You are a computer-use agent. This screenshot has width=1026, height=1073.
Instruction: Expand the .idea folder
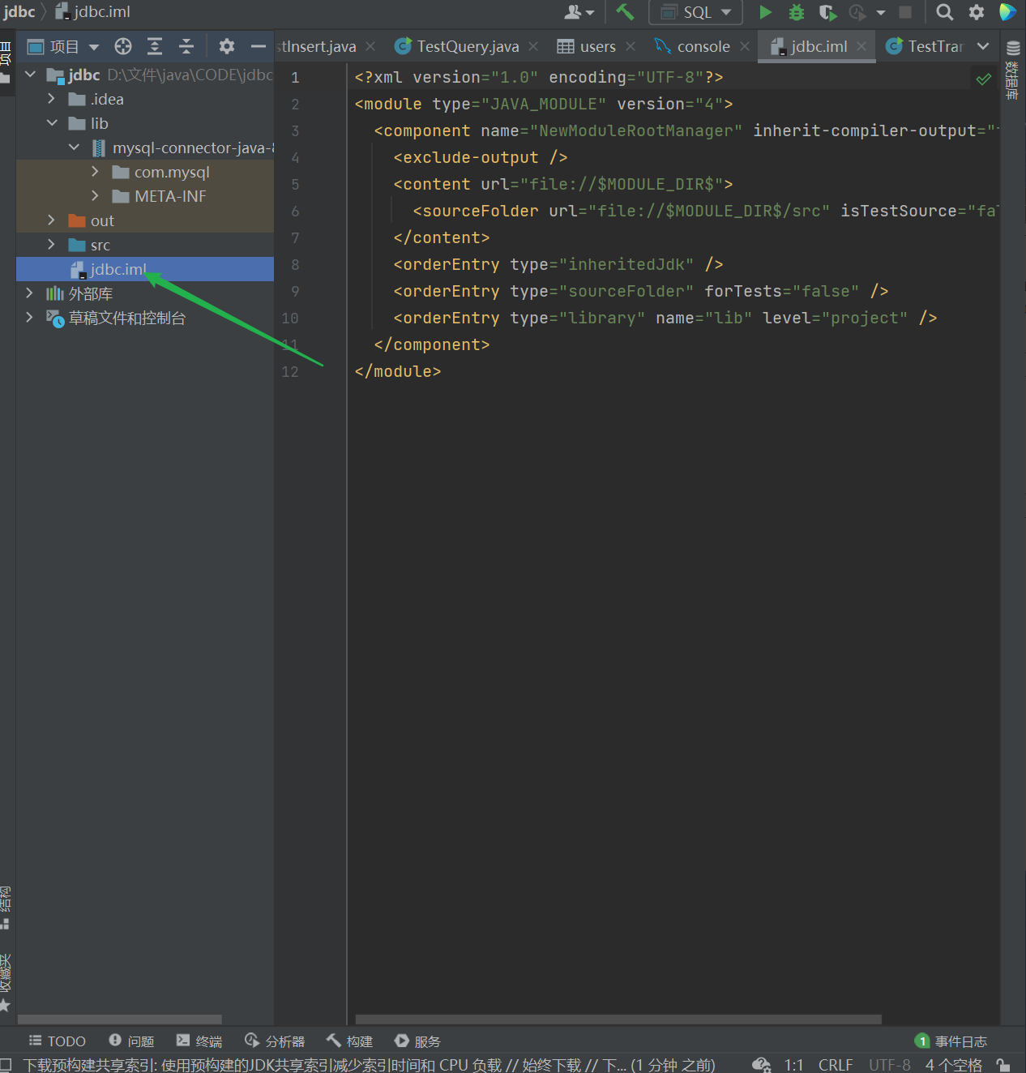52,99
